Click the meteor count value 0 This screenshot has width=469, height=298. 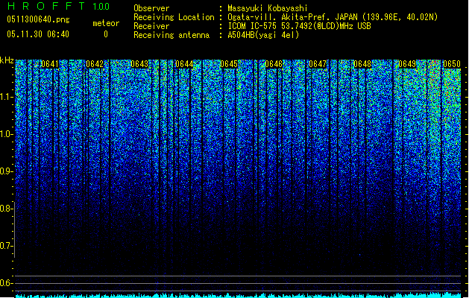106,34
